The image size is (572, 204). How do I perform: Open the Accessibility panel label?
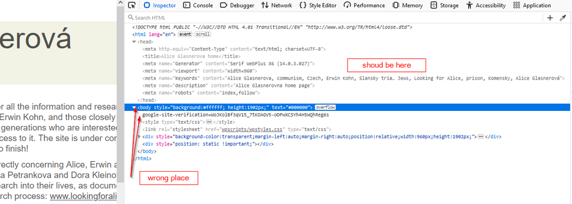(x=490, y=6)
